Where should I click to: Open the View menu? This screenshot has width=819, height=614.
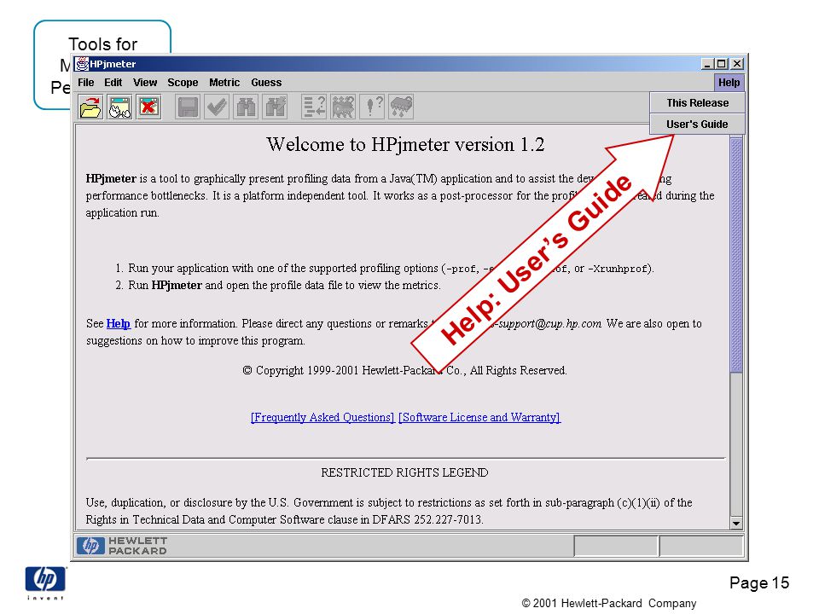(145, 83)
